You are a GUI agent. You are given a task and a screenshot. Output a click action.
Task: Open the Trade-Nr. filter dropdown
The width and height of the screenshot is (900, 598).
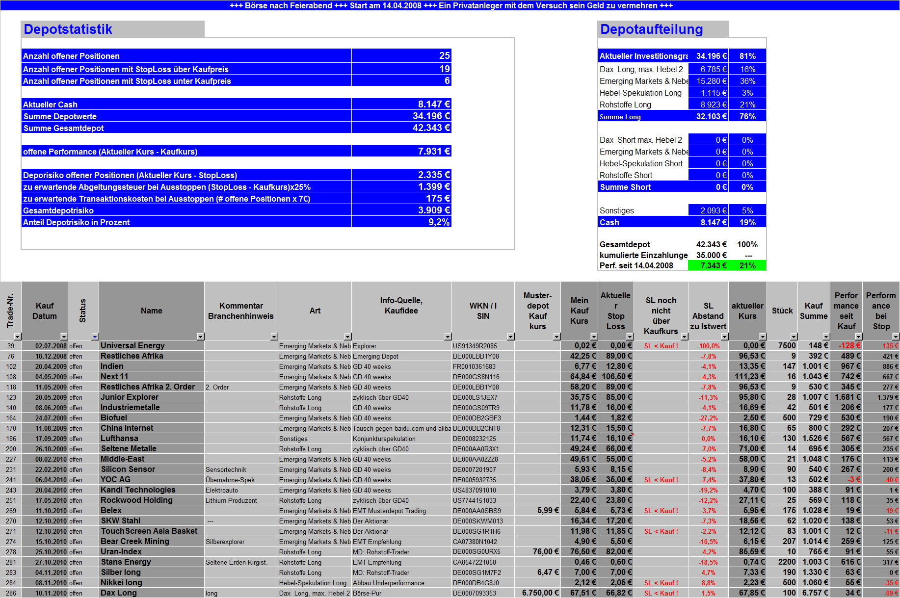point(17,337)
